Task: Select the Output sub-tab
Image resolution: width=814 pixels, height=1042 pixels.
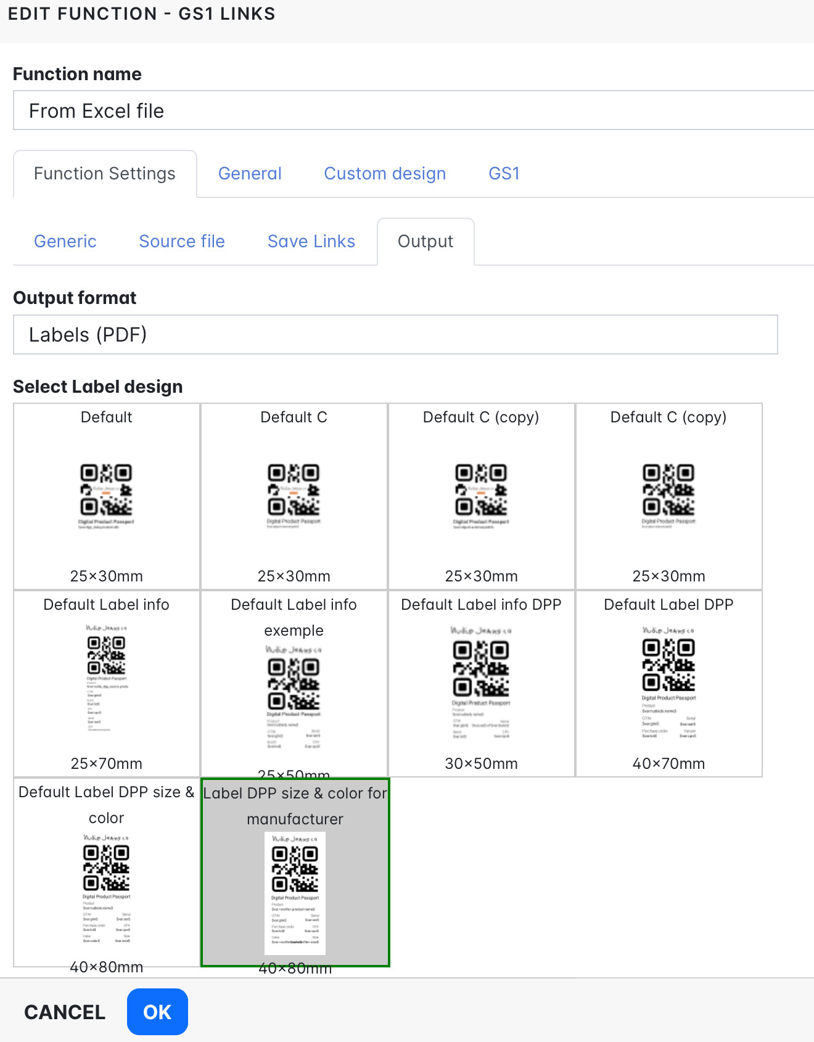Action: point(425,242)
